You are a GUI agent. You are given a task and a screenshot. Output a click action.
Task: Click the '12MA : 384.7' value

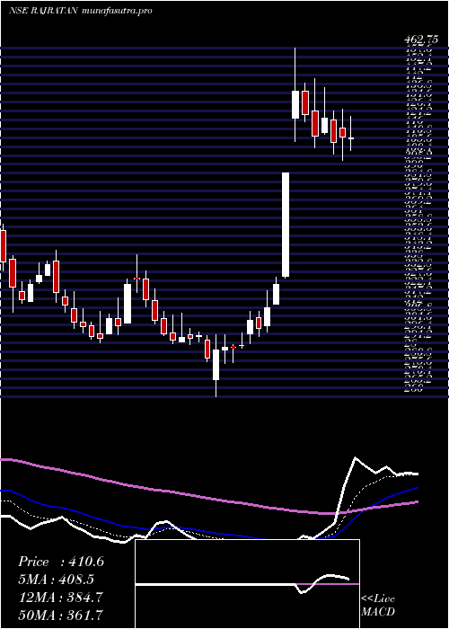pyautogui.click(x=60, y=598)
